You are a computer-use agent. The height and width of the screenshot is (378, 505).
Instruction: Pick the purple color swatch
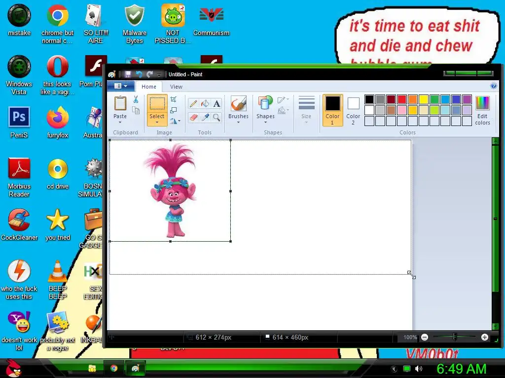point(467,99)
